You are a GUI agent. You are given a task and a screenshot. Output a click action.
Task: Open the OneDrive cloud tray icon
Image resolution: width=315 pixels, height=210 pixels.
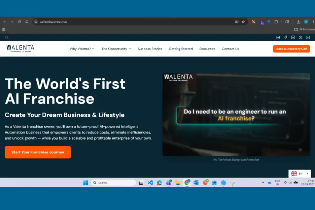269,183
